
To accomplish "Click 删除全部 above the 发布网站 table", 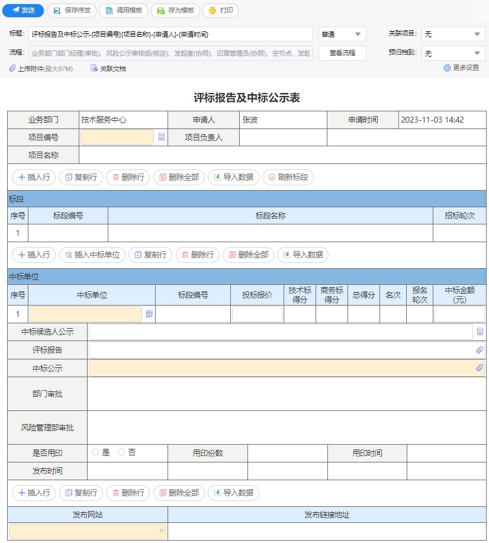I will tap(179, 493).
